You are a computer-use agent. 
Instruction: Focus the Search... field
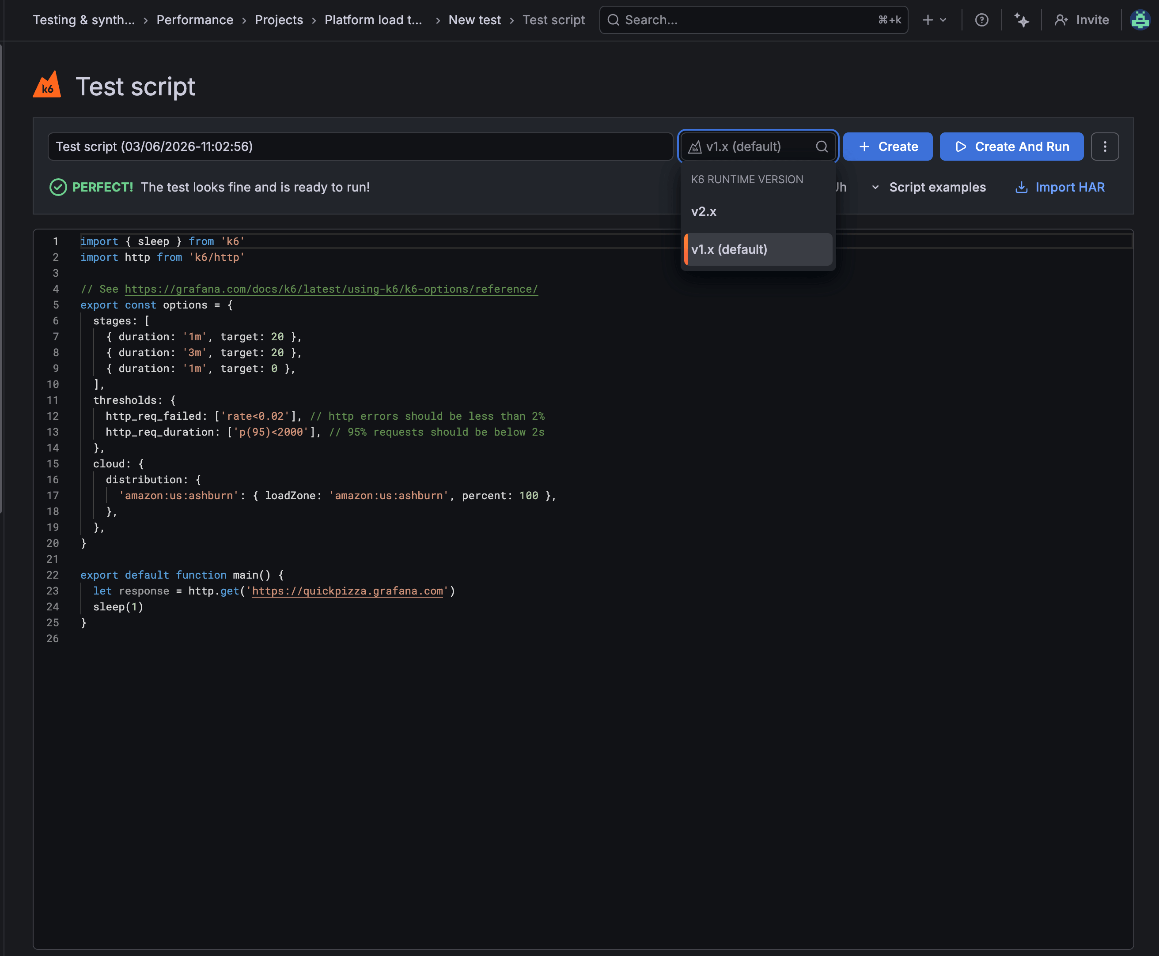tap(754, 20)
